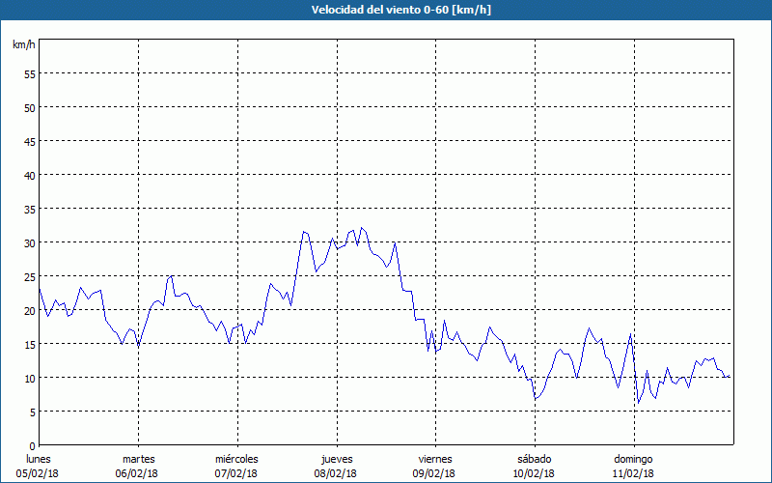Click the 10 label on the y-axis
This screenshot has height=483, width=772.
point(29,378)
